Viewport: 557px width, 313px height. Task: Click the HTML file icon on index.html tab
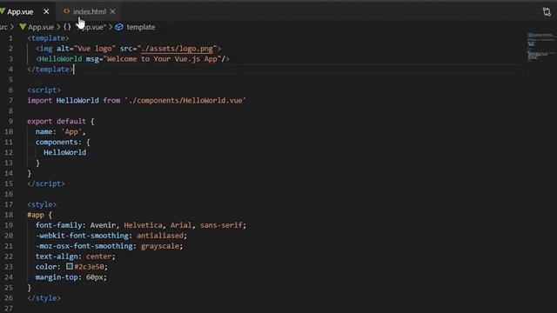pos(66,11)
